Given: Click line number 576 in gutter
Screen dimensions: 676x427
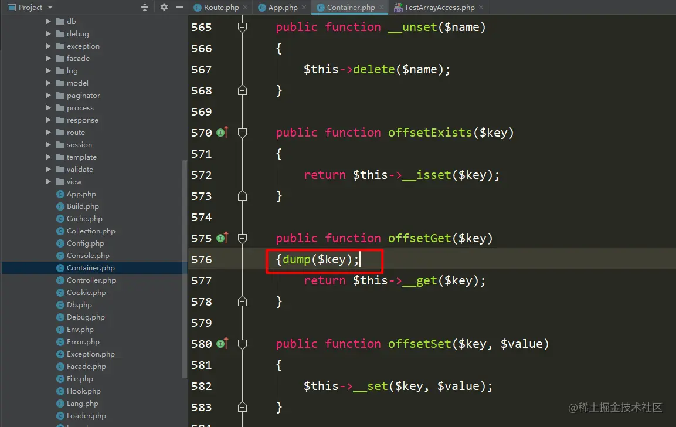Looking at the screenshot, I should click(202, 260).
